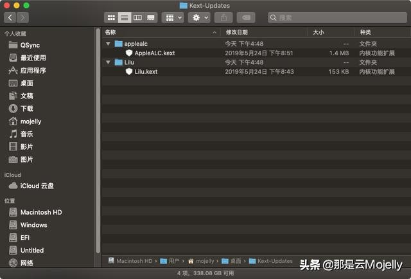The height and width of the screenshot is (279, 411).
Task: Open 应用程序 in the sidebar
Action: 27,70
